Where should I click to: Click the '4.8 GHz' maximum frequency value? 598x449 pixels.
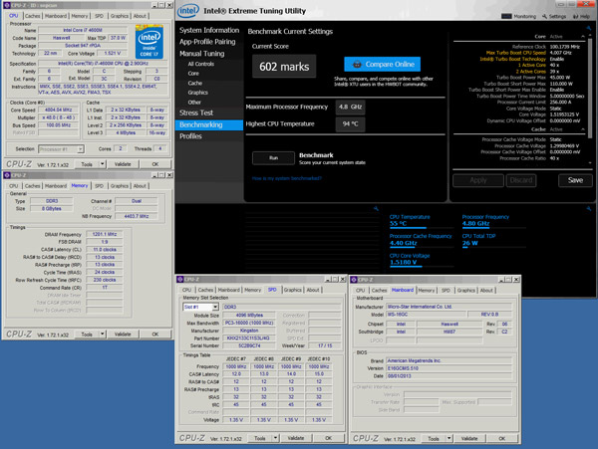[x=350, y=107]
